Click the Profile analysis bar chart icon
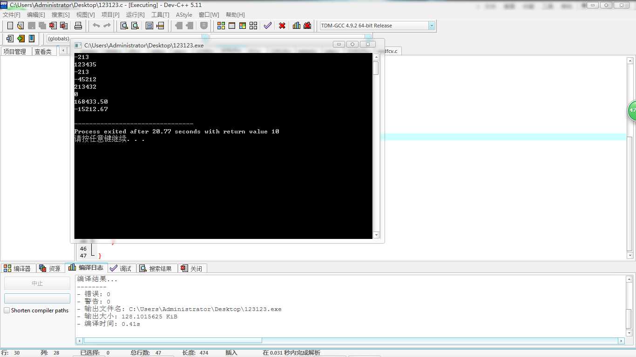The height and width of the screenshot is (357, 636). (x=297, y=26)
